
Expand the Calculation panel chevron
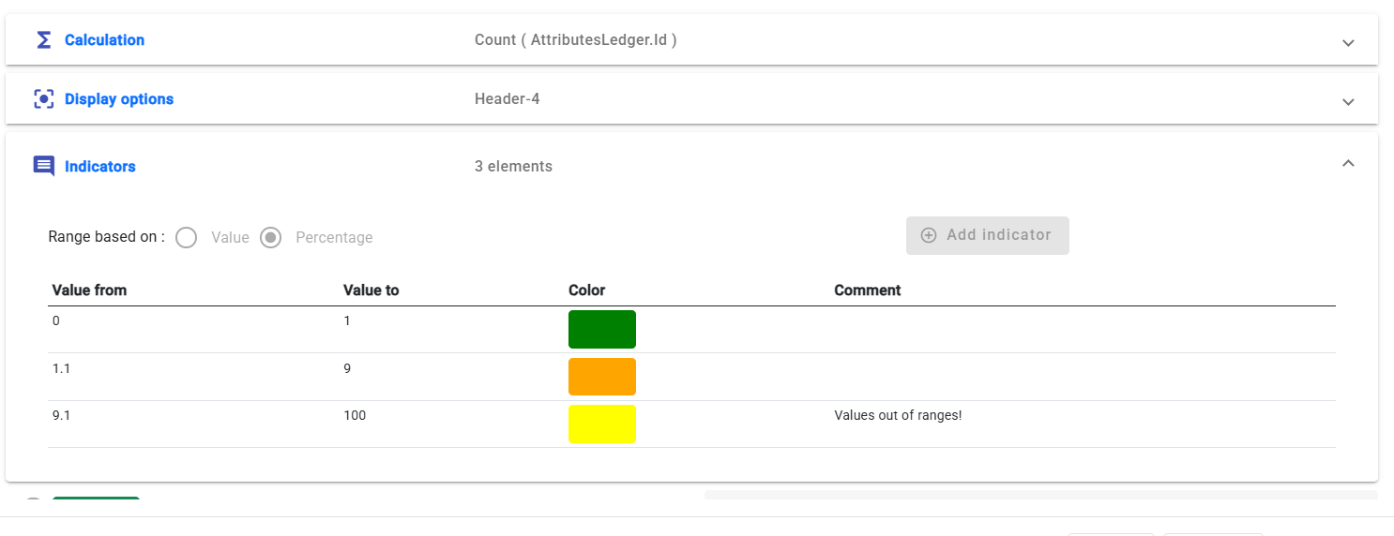tap(1348, 43)
